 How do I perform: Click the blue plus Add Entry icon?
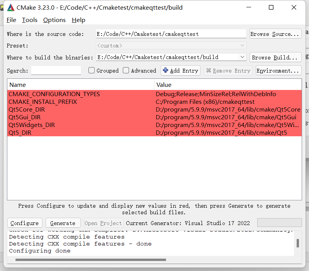click(166, 70)
